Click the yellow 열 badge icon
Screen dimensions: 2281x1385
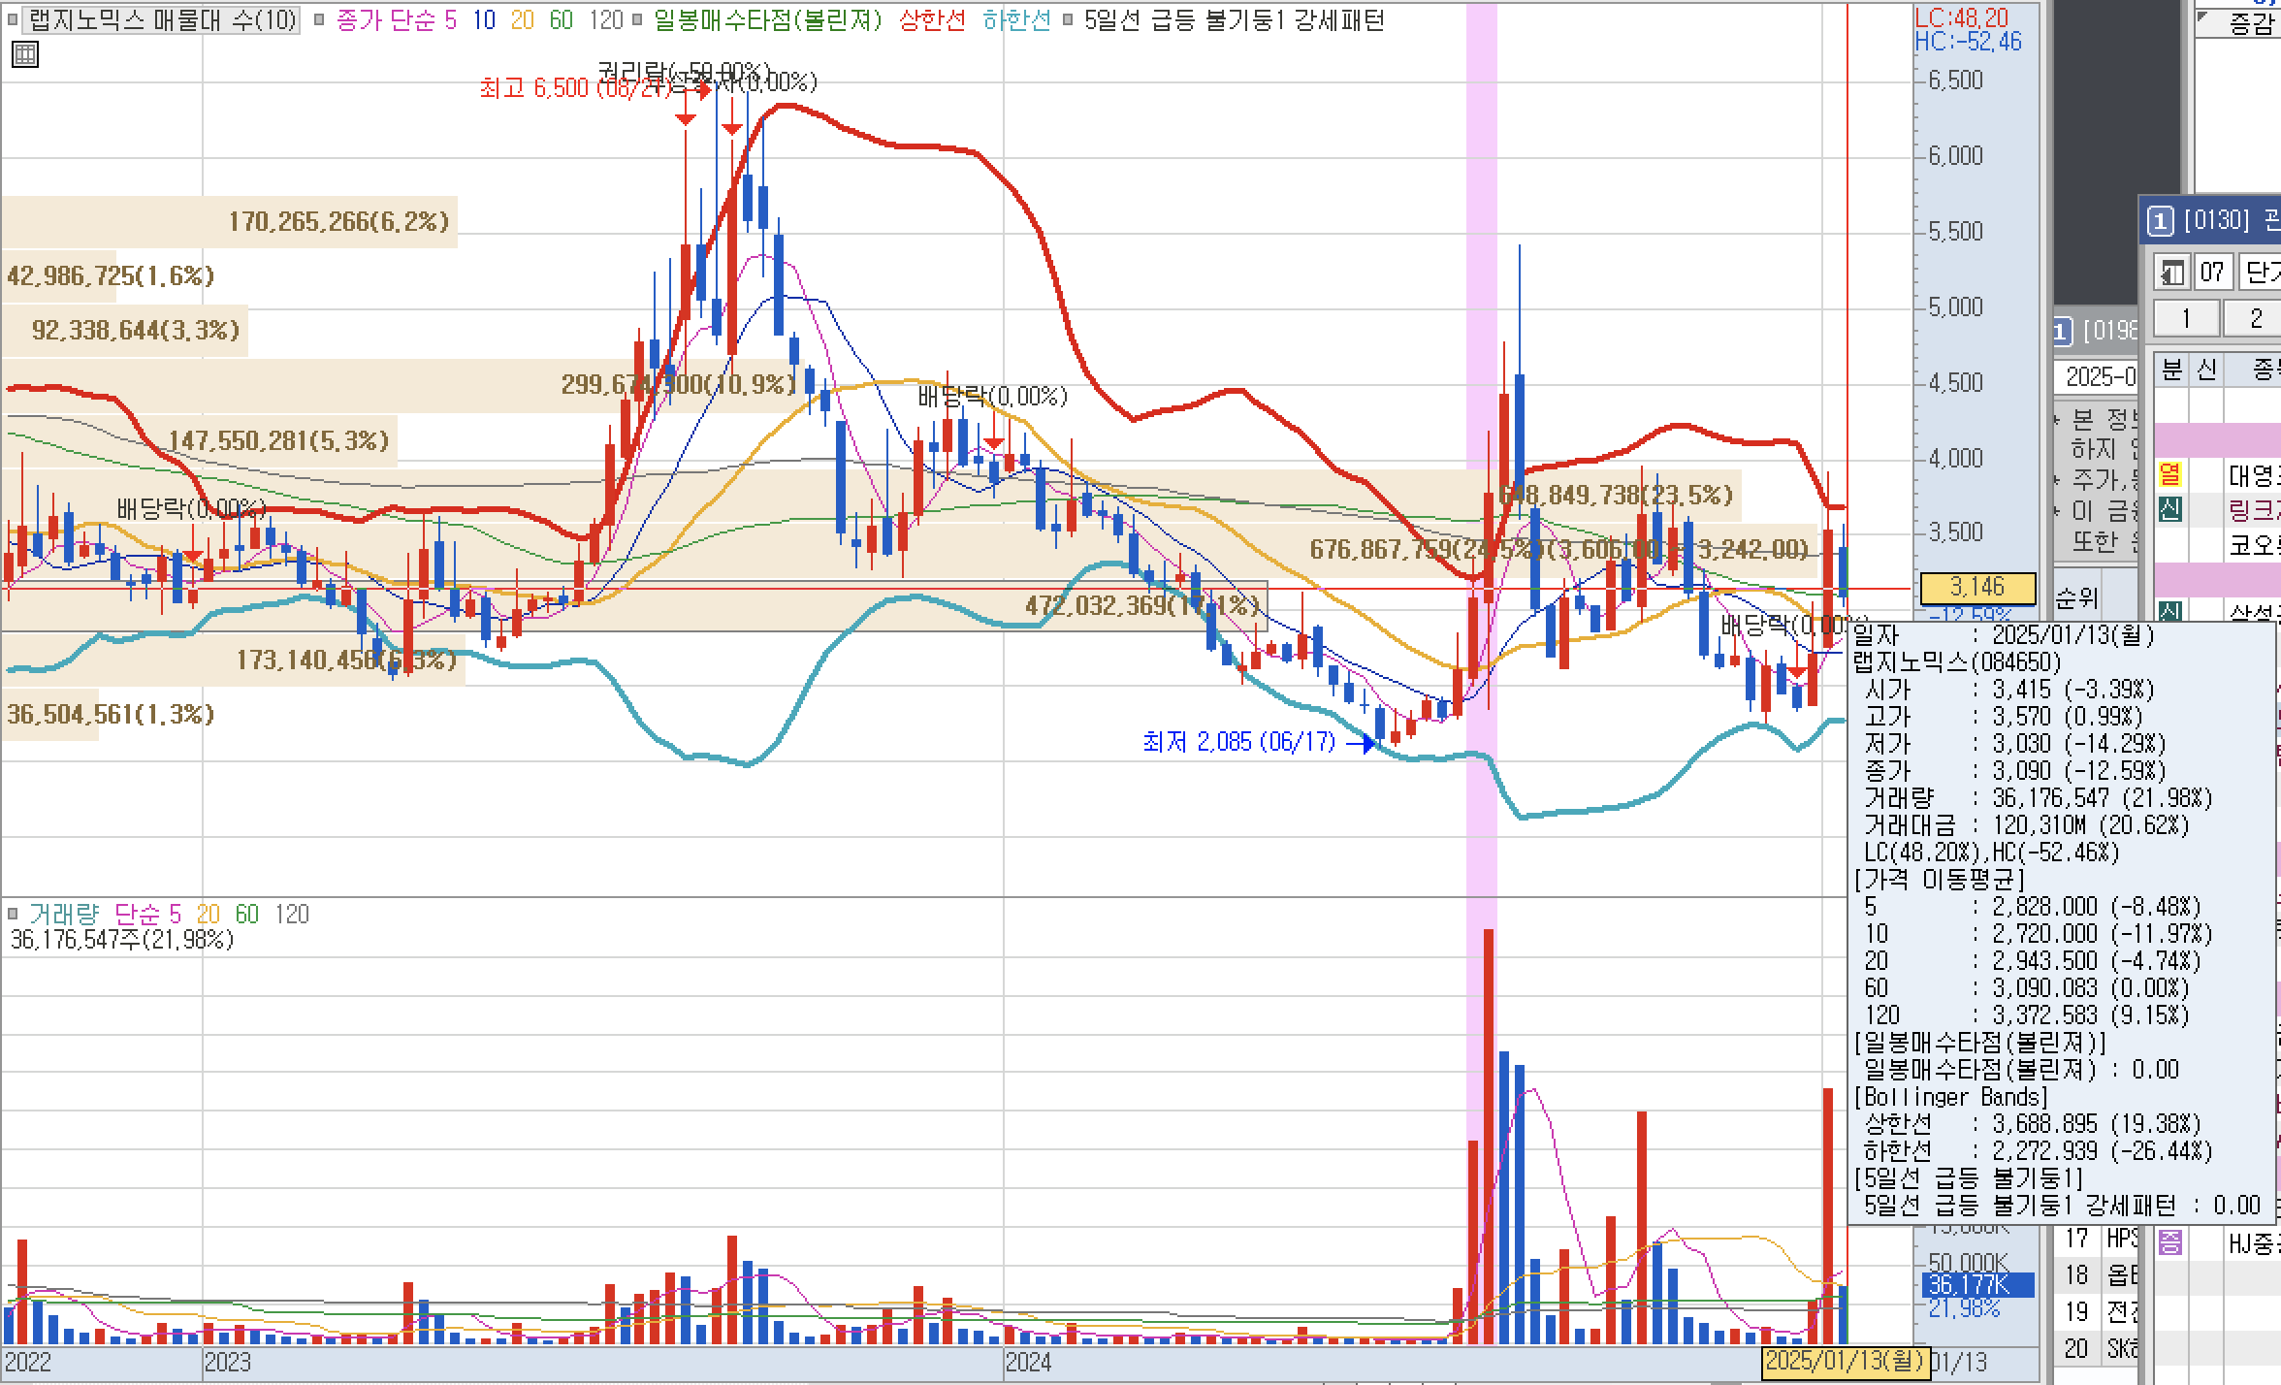click(x=2169, y=474)
